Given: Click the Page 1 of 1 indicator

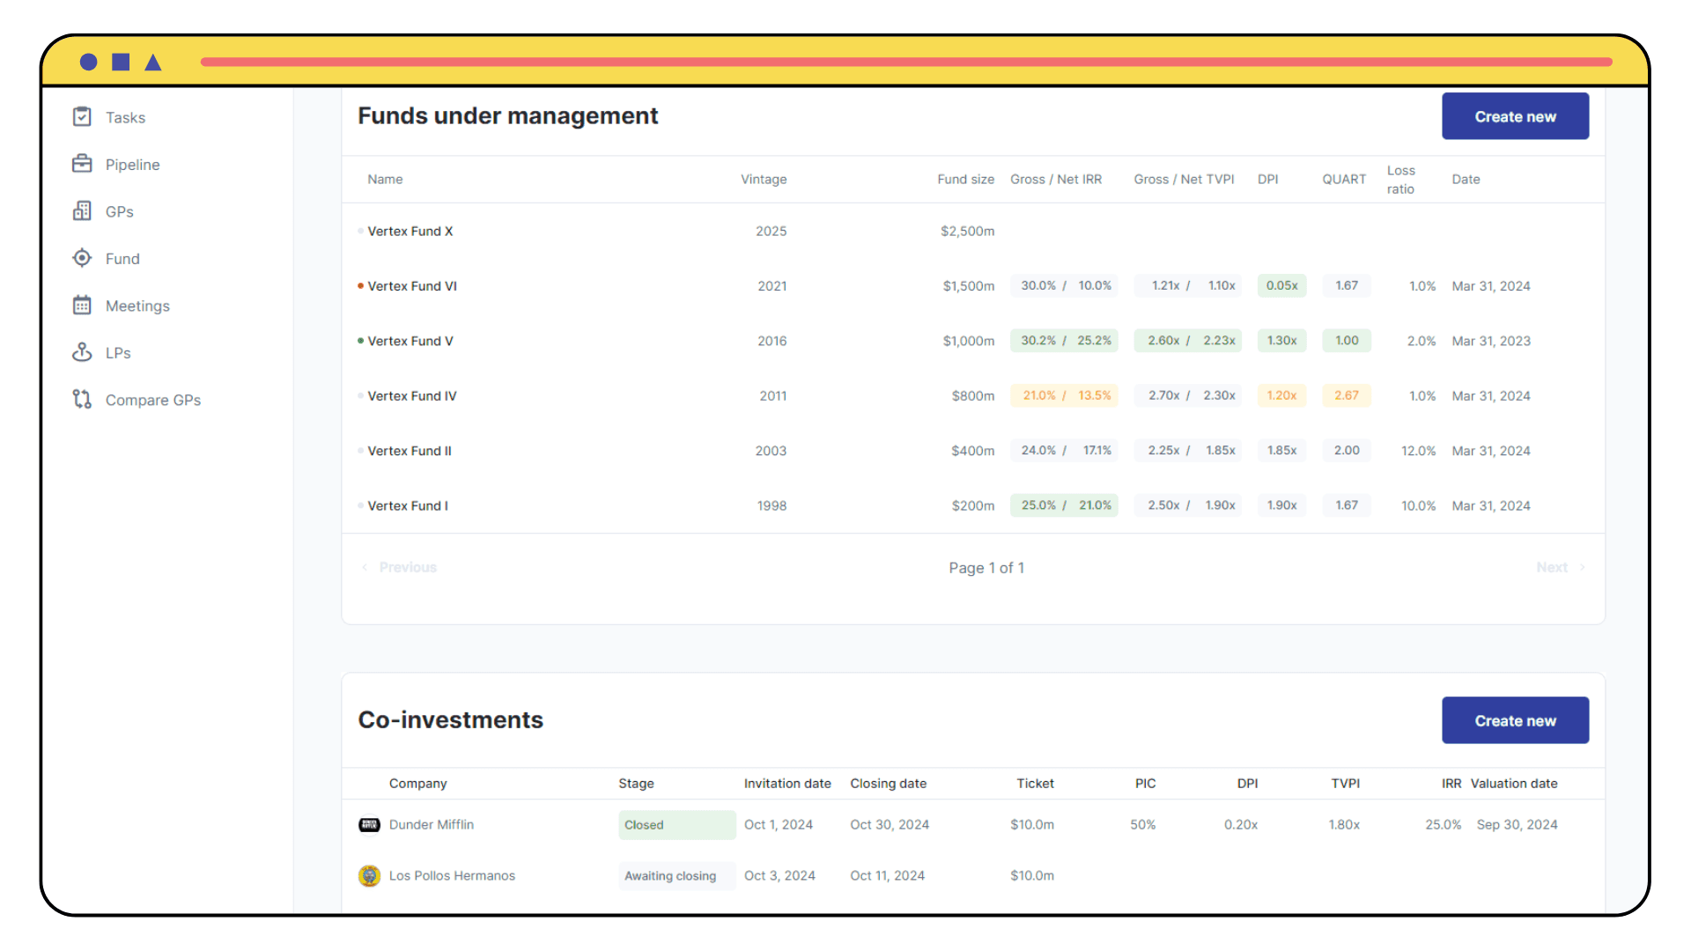Looking at the screenshot, I should pos(986,568).
